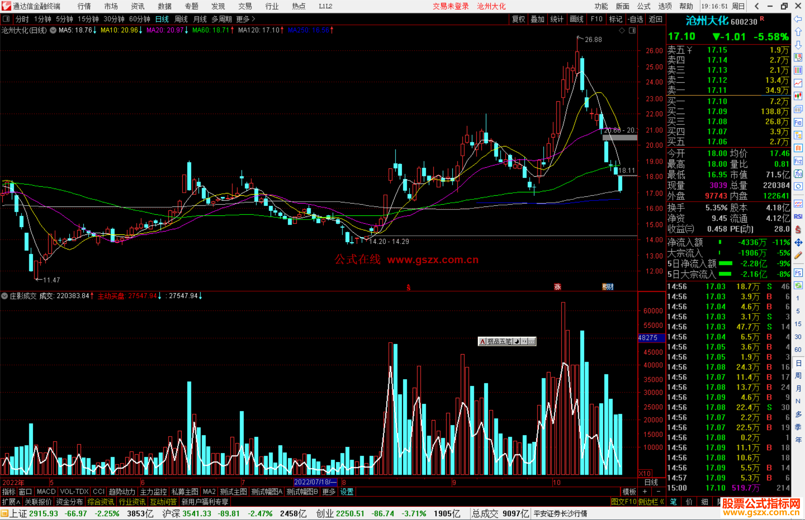Click the pencil drawing tool icon
Screen dimensions: 805x520
pos(798,255)
